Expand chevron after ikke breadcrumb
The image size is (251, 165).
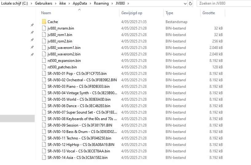pyautogui.click(x=69, y=3)
